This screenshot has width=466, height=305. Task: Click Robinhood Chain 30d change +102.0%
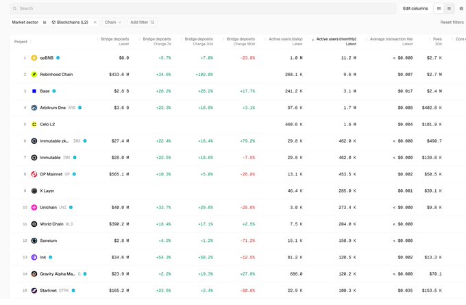[x=204, y=74]
